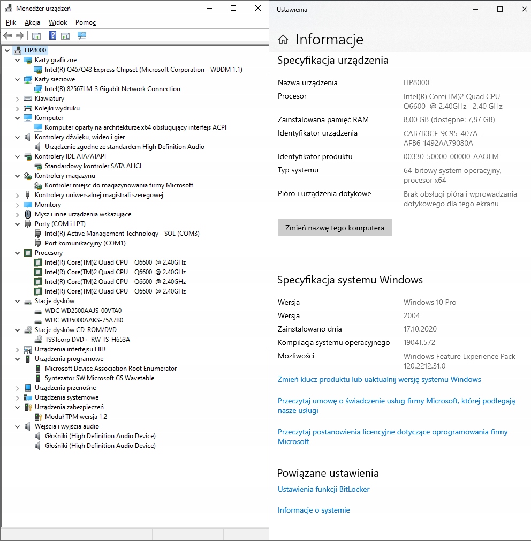Click the Klawiatury keyboard category icon
Viewport: 531px width, 541px height.
click(x=28, y=99)
